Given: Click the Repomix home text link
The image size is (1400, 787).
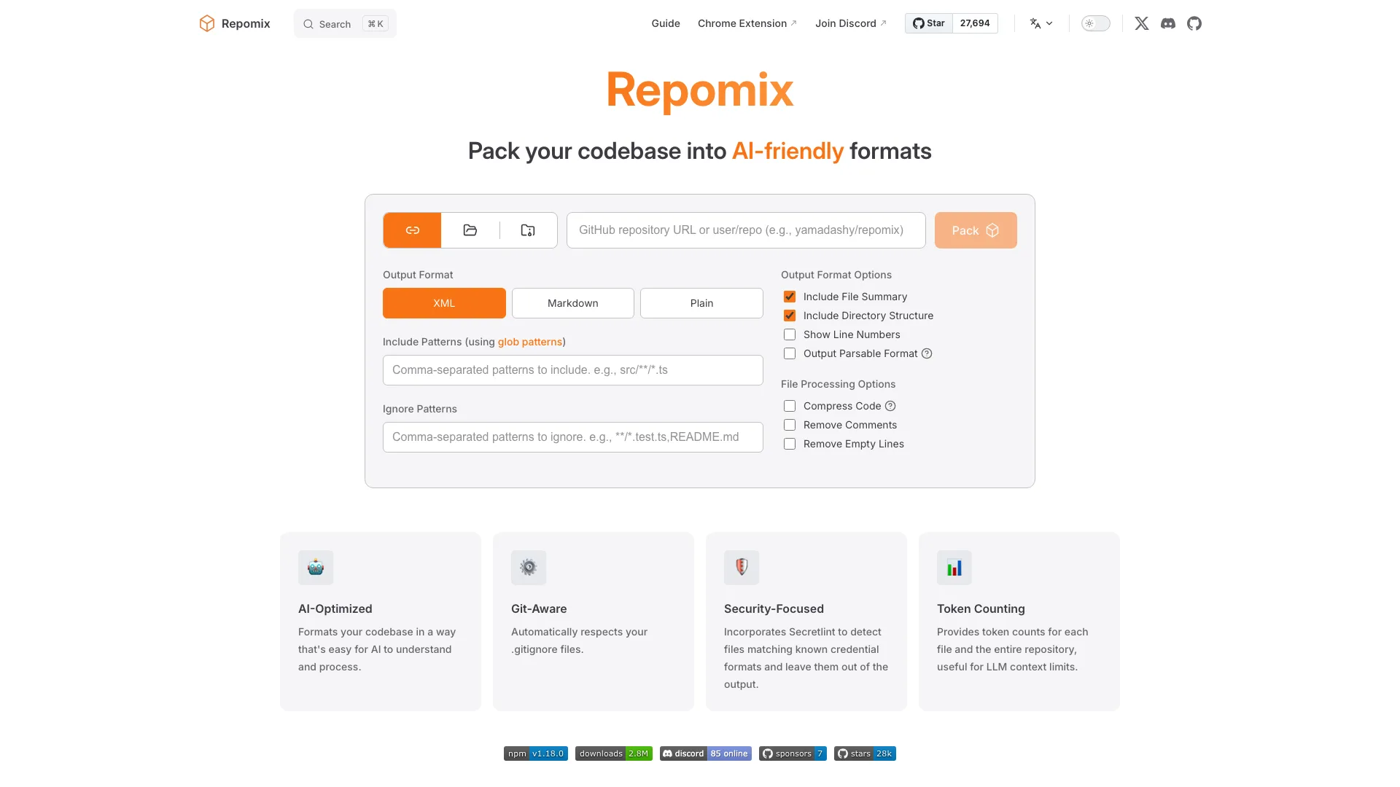Looking at the screenshot, I should (246, 23).
